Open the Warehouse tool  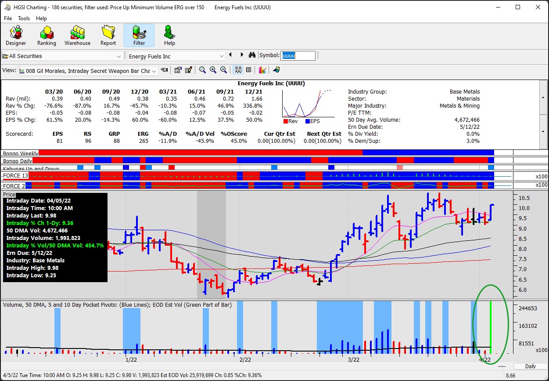point(77,36)
